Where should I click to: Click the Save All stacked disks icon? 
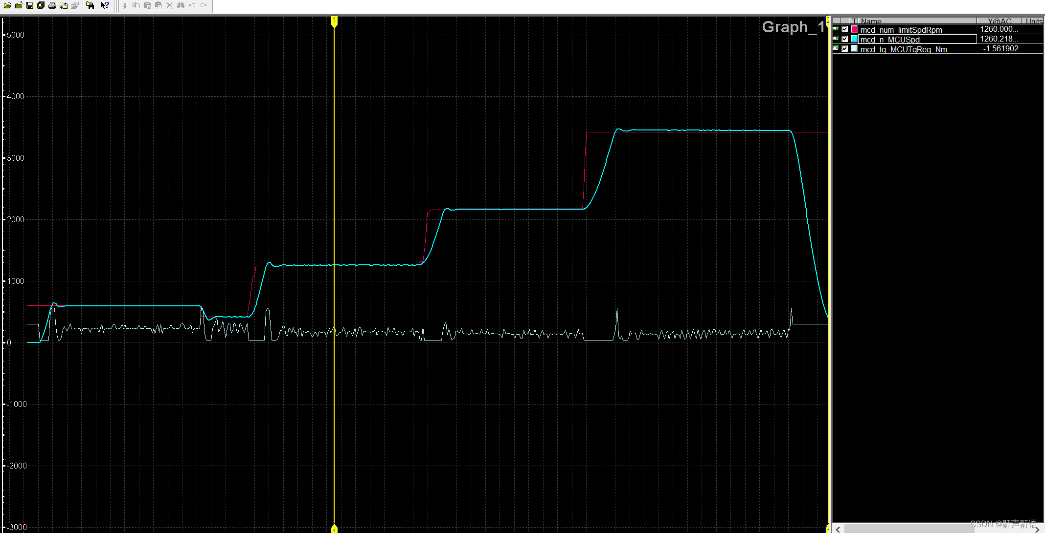pyautogui.click(x=41, y=5)
